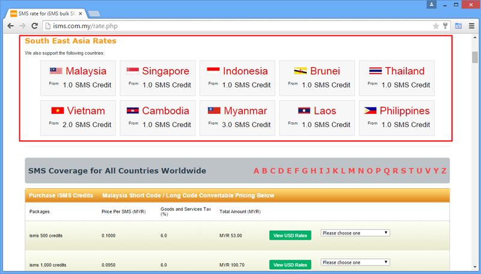Open the Vietnam rate link
The image size is (481, 274).
86,111
